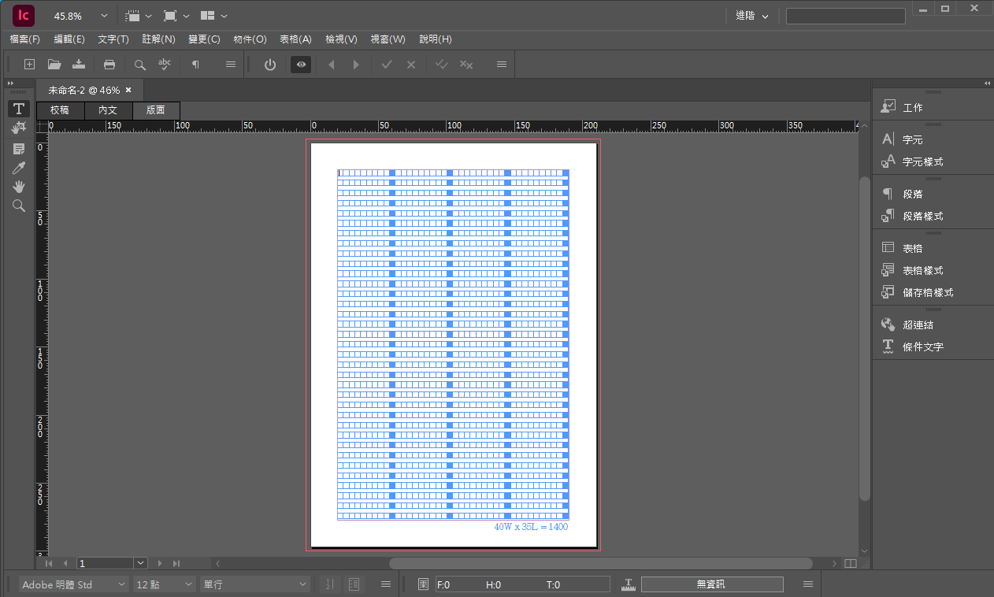Image resolution: width=994 pixels, height=597 pixels.
Task: Open the 文字(T) menu
Action: tap(113, 39)
